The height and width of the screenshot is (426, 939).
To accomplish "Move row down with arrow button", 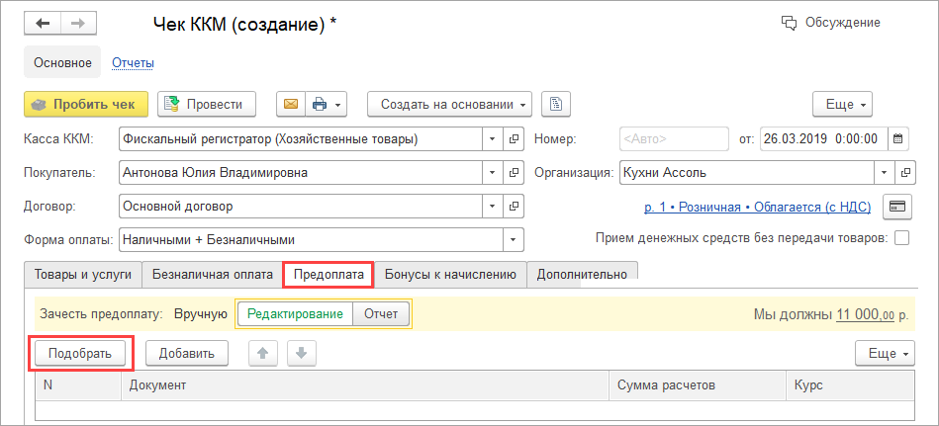I will click(x=303, y=353).
